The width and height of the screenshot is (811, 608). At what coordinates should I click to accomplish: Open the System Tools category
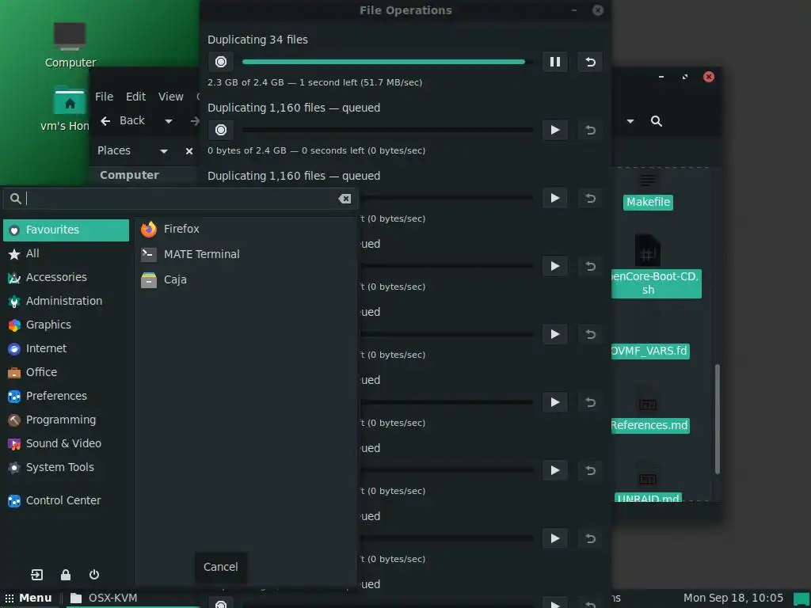tap(67, 468)
